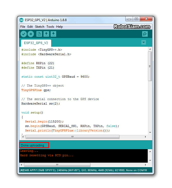Click the 'ss.begin(GPSBaud, SERIAL_8N1...' line

(72, 126)
